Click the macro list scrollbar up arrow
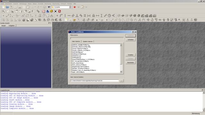Image resolution: width=205 pixels, height=115 pixels. point(121,45)
